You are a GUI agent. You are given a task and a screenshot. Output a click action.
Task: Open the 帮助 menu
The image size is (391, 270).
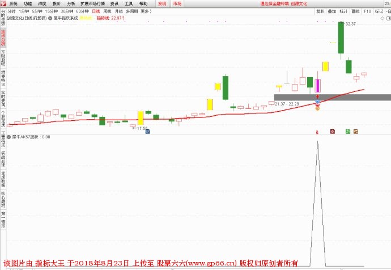(143, 4)
